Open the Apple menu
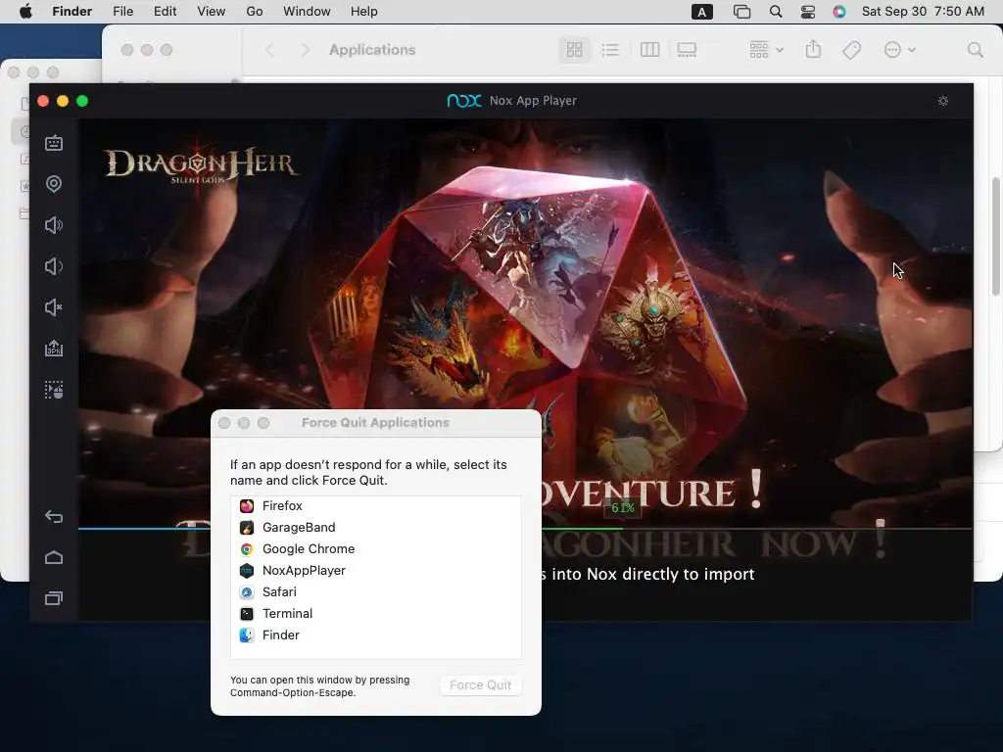 click(25, 12)
